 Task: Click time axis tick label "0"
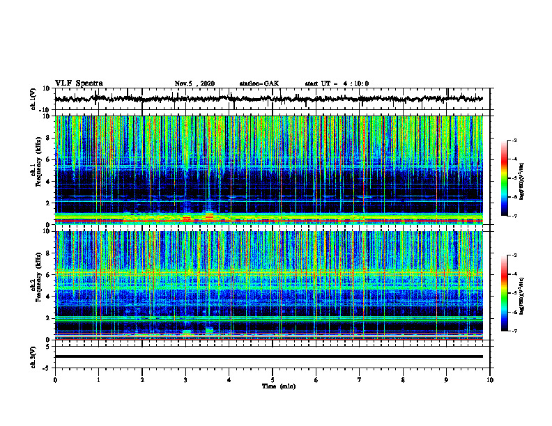click(x=55, y=380)
